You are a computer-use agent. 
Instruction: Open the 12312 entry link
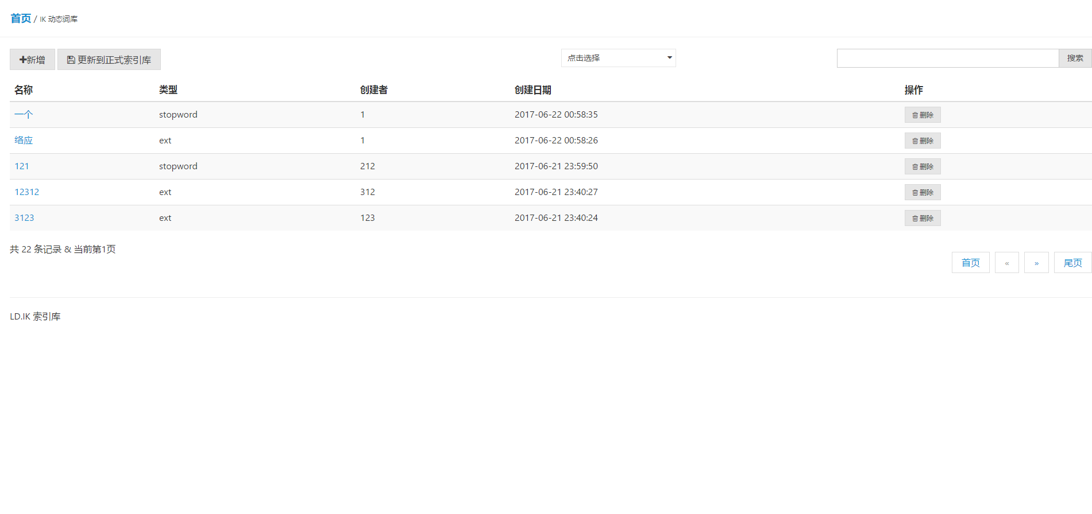click(27, 192)
